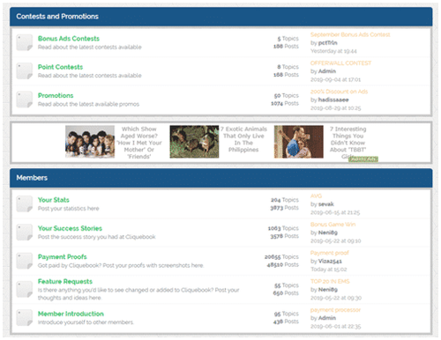Click the forum icon beside Feature Requests
The image size is (441, 340).
point(24,289)
